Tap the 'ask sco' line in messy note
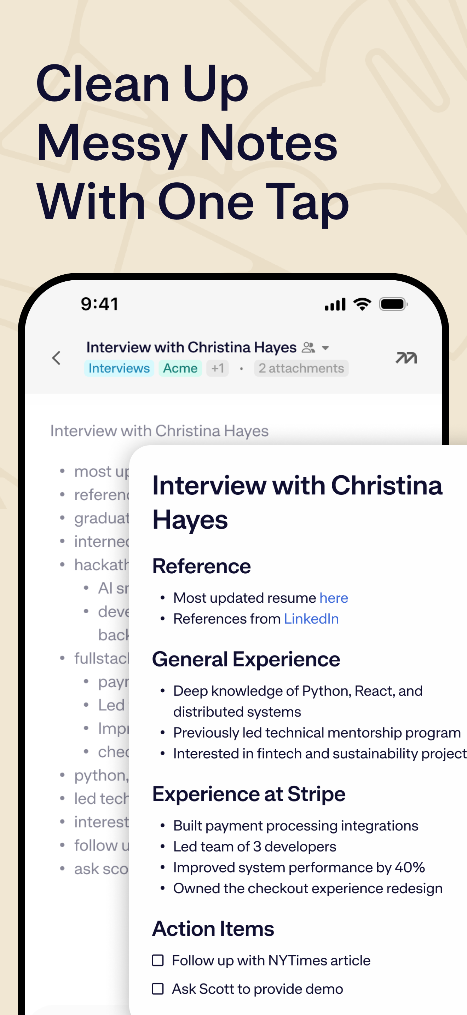The height and width of the screenshot is (1015, 467). click(x=102, y=869)
